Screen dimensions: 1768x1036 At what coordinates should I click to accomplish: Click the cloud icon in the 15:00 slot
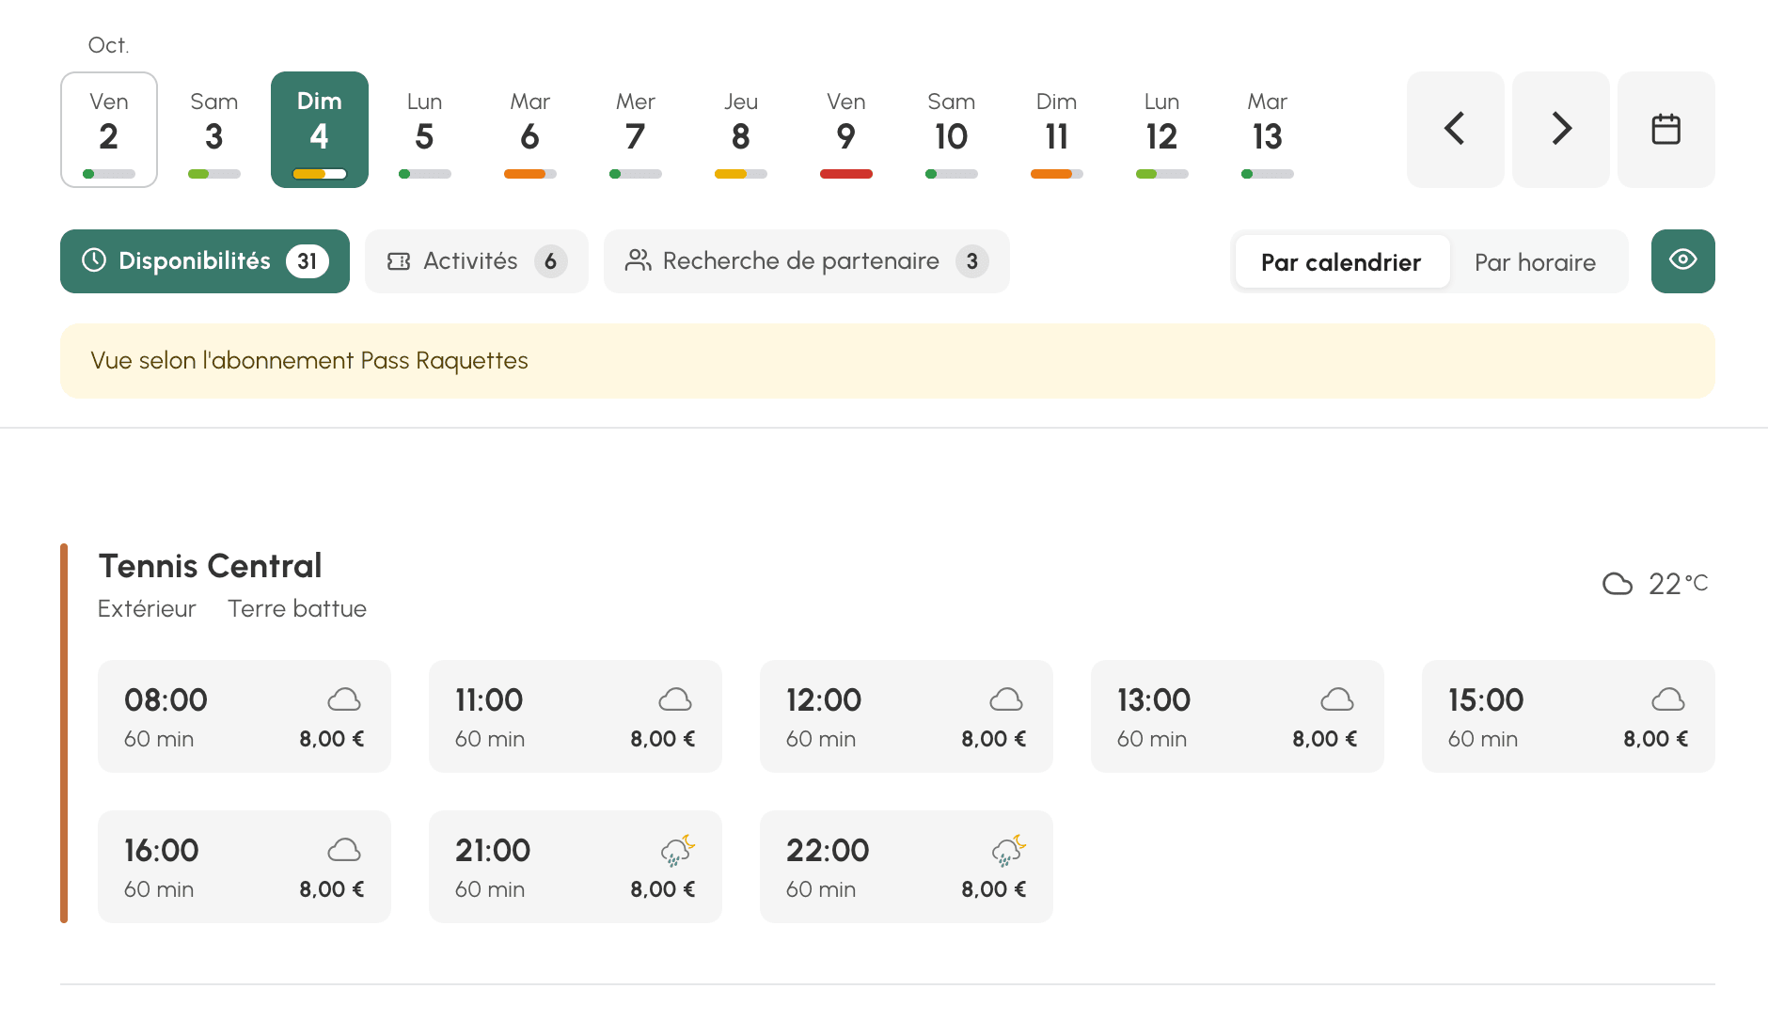tap(1668, 699)
